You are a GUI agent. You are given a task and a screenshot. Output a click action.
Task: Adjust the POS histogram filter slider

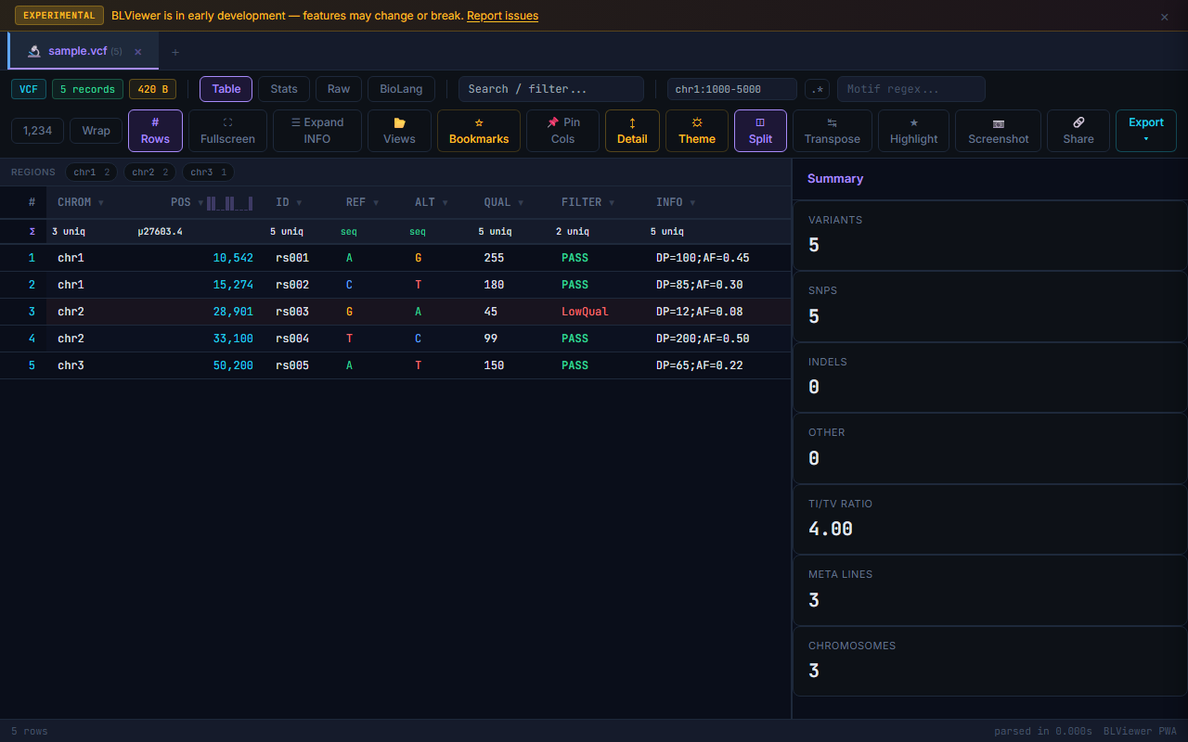227,202
